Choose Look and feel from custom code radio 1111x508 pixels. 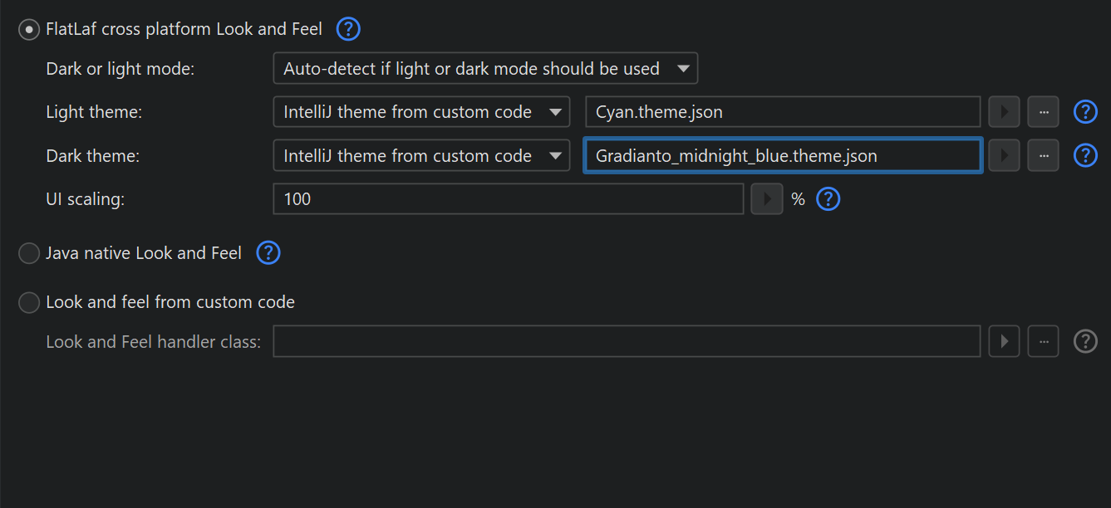point(29,302)
